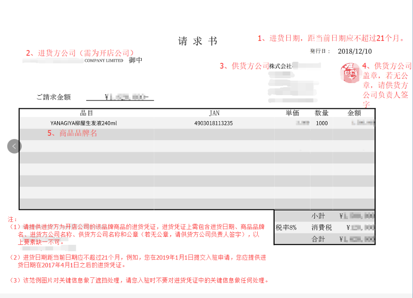This screenshot has width=413, height=298.
Task: Click the 请求书 document title
Action: (x=198, y=42)
